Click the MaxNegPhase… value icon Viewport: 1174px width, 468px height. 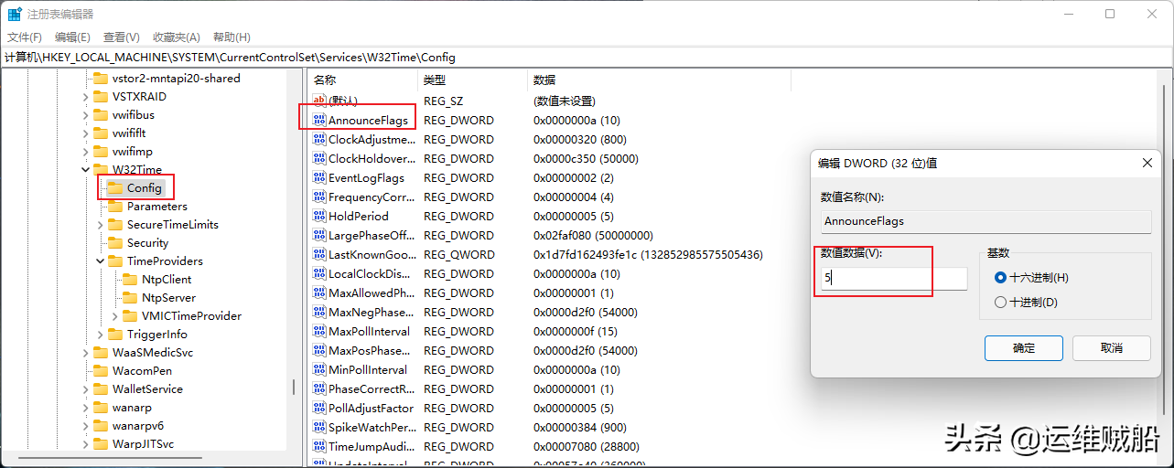point(319,313)
